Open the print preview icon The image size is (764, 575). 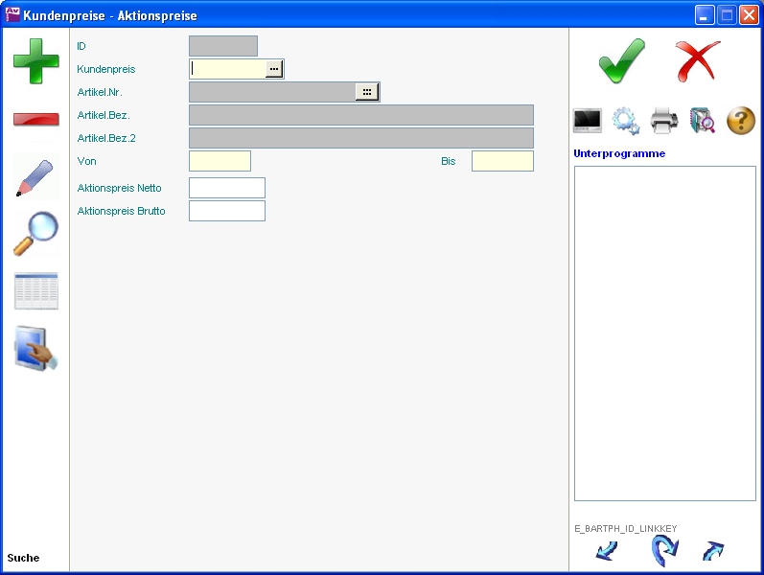click(703, 121)
